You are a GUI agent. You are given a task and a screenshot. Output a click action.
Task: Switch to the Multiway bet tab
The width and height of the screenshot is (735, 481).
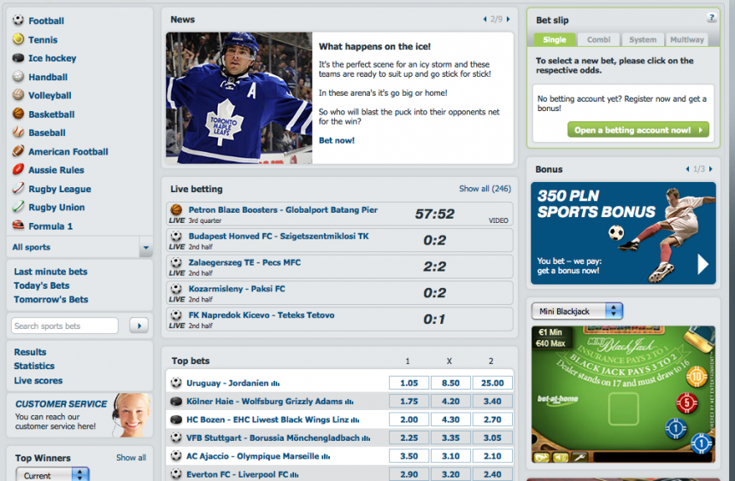(x=687, y=40)
